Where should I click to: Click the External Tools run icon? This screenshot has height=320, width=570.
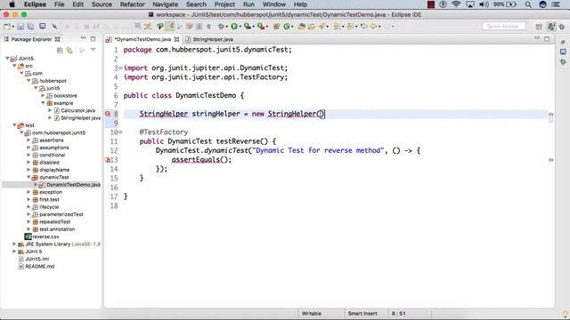pyautogui.click(x=260, y=26)
